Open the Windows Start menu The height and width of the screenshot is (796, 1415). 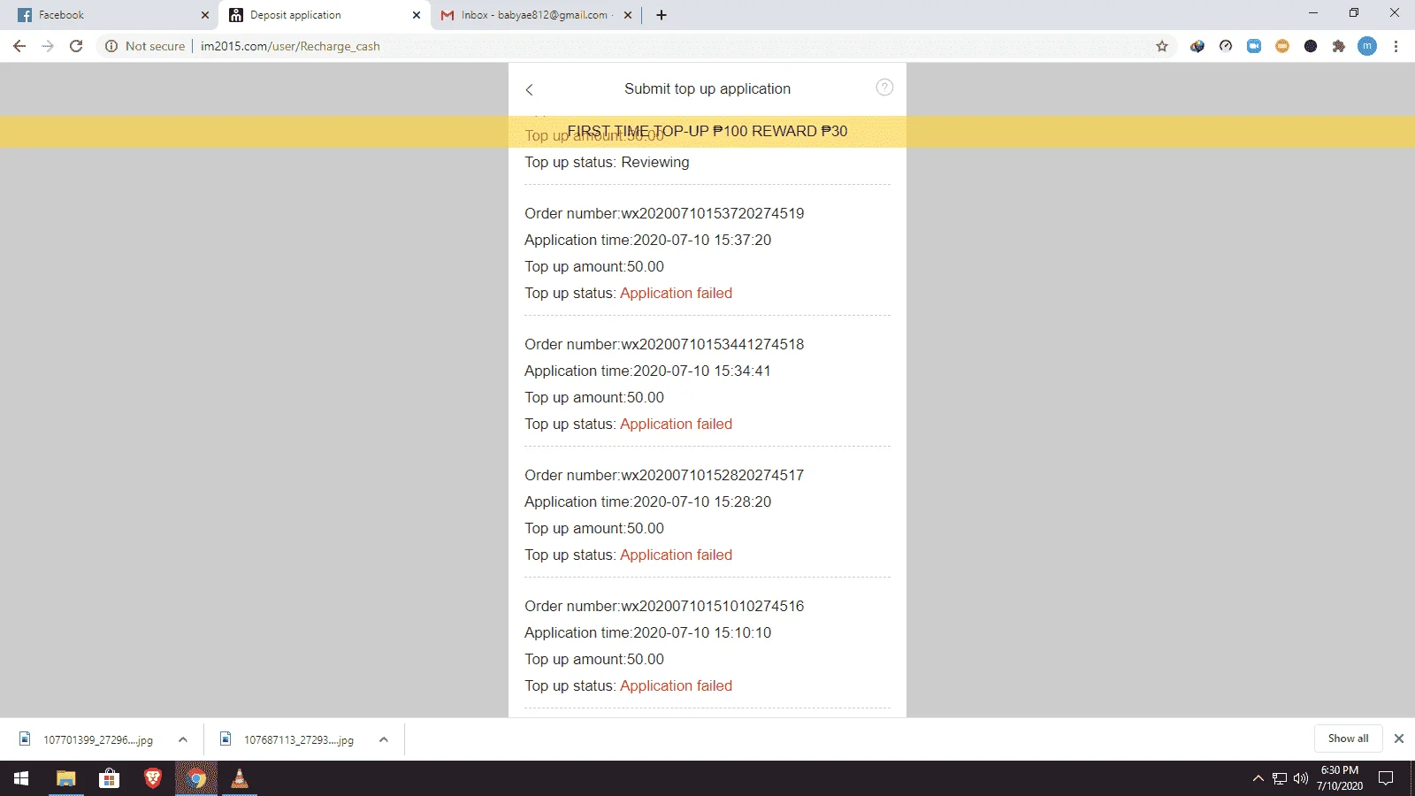point(21,778)
